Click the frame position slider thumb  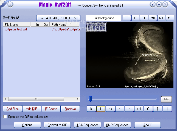pos(90,99)
